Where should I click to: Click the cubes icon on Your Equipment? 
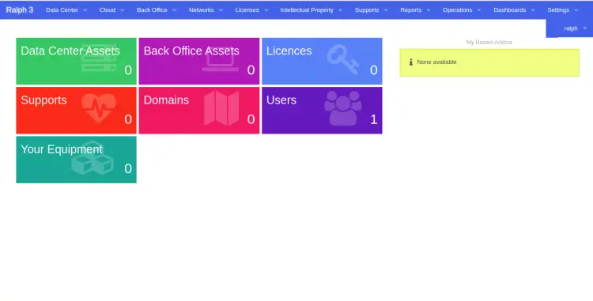pos(93,158)
